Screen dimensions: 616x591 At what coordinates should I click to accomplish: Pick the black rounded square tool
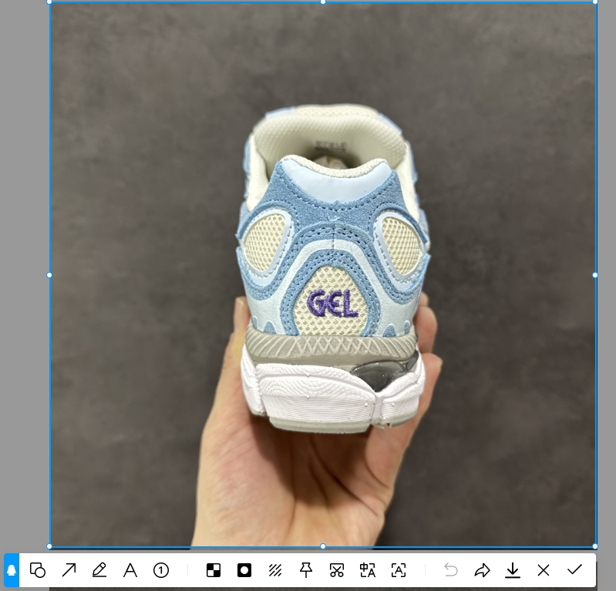(x=244, y=570)
